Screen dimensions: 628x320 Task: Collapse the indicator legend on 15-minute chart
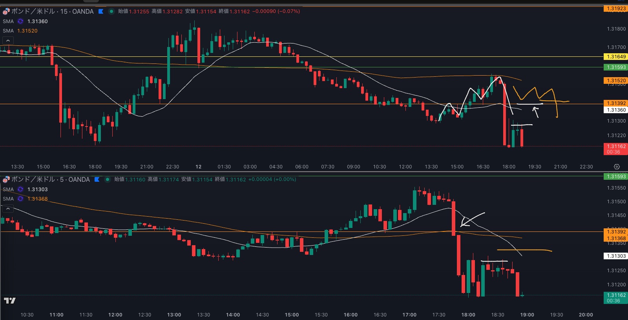(8, 40)
